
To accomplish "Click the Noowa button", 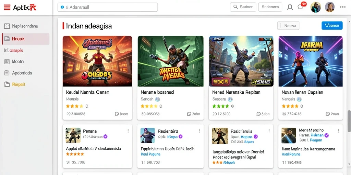I will point(288,26).
